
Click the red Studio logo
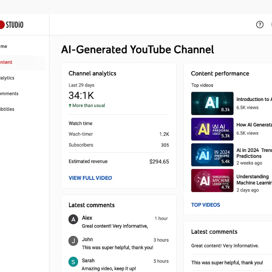(x=12, y=25)
